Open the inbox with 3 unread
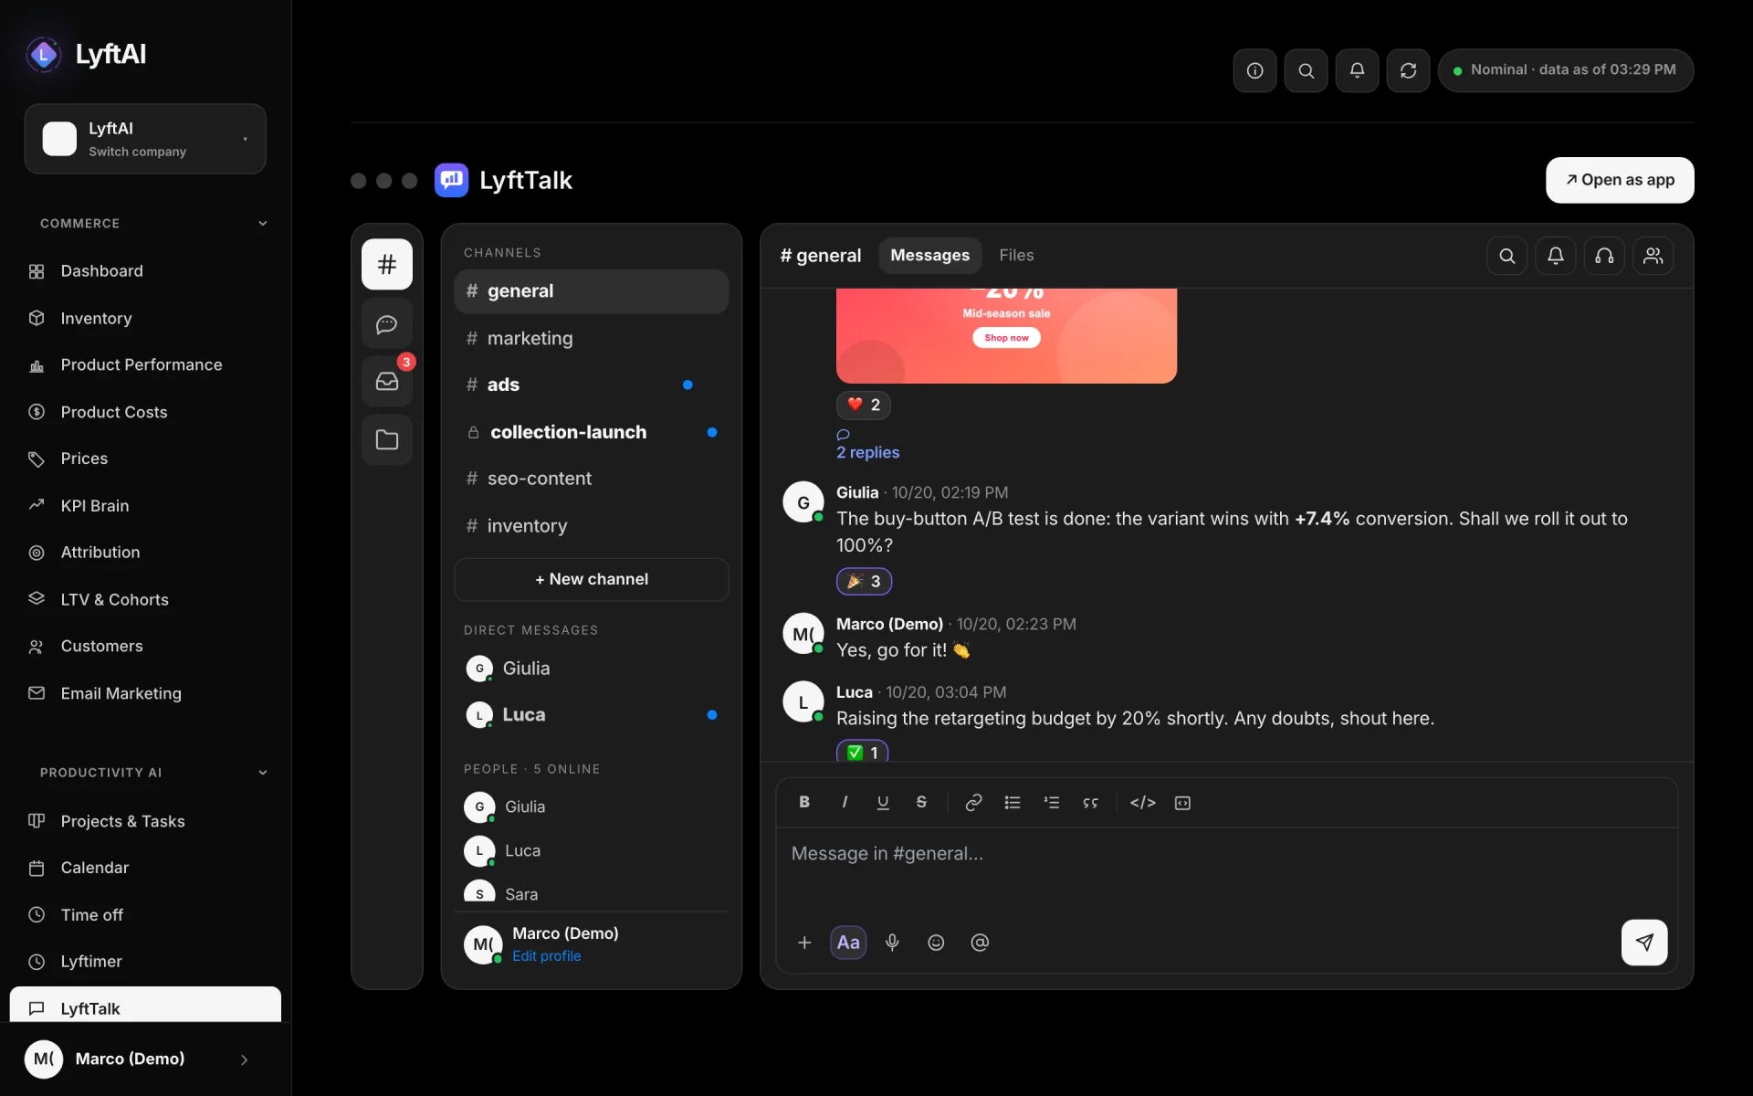The image size is (1753, 1096). 387,381
